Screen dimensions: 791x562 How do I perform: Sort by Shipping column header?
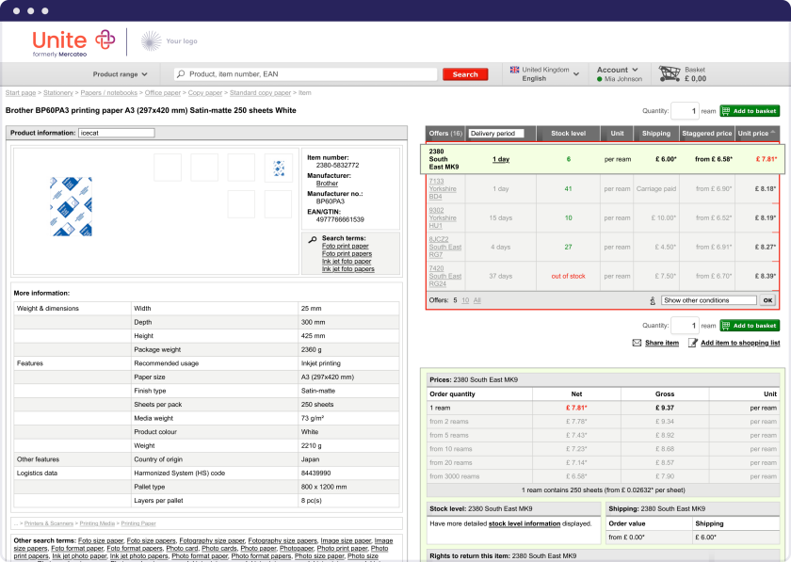click(655, 133)
